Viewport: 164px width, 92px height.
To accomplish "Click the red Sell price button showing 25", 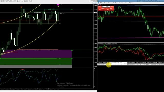I will [102, 9].
